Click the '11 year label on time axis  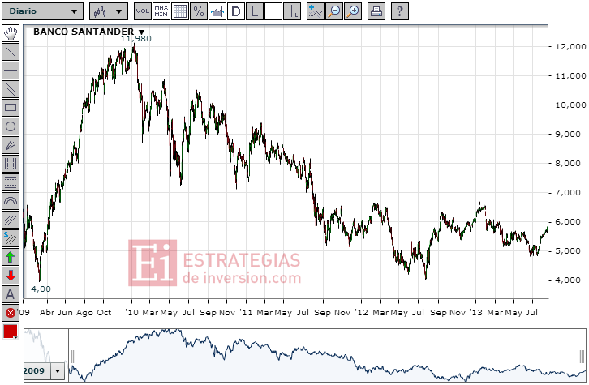coord(246,312)
